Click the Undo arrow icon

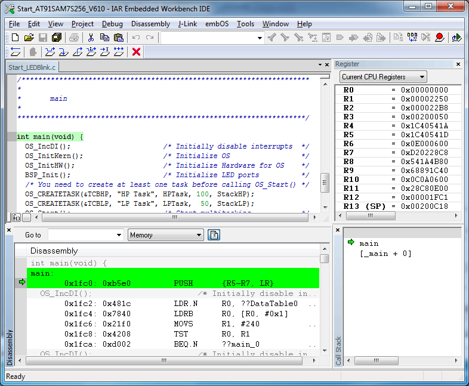point(136,38)
